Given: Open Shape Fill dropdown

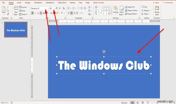Looking at the screenshot, I should coord(130,7).
